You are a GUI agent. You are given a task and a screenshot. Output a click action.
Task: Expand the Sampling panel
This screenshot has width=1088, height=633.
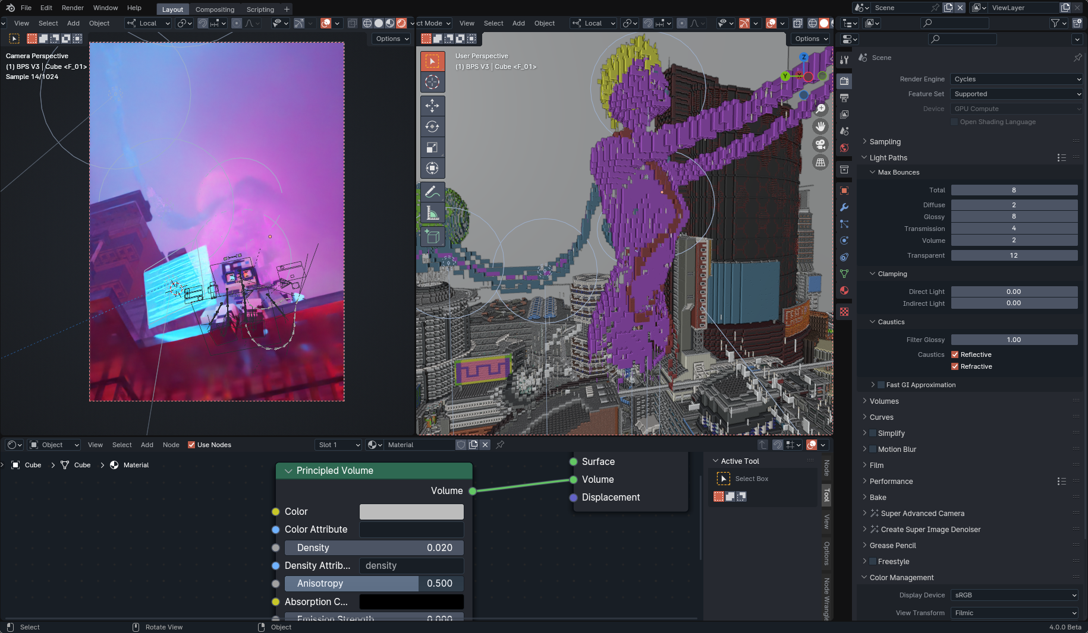pos(885,142)
